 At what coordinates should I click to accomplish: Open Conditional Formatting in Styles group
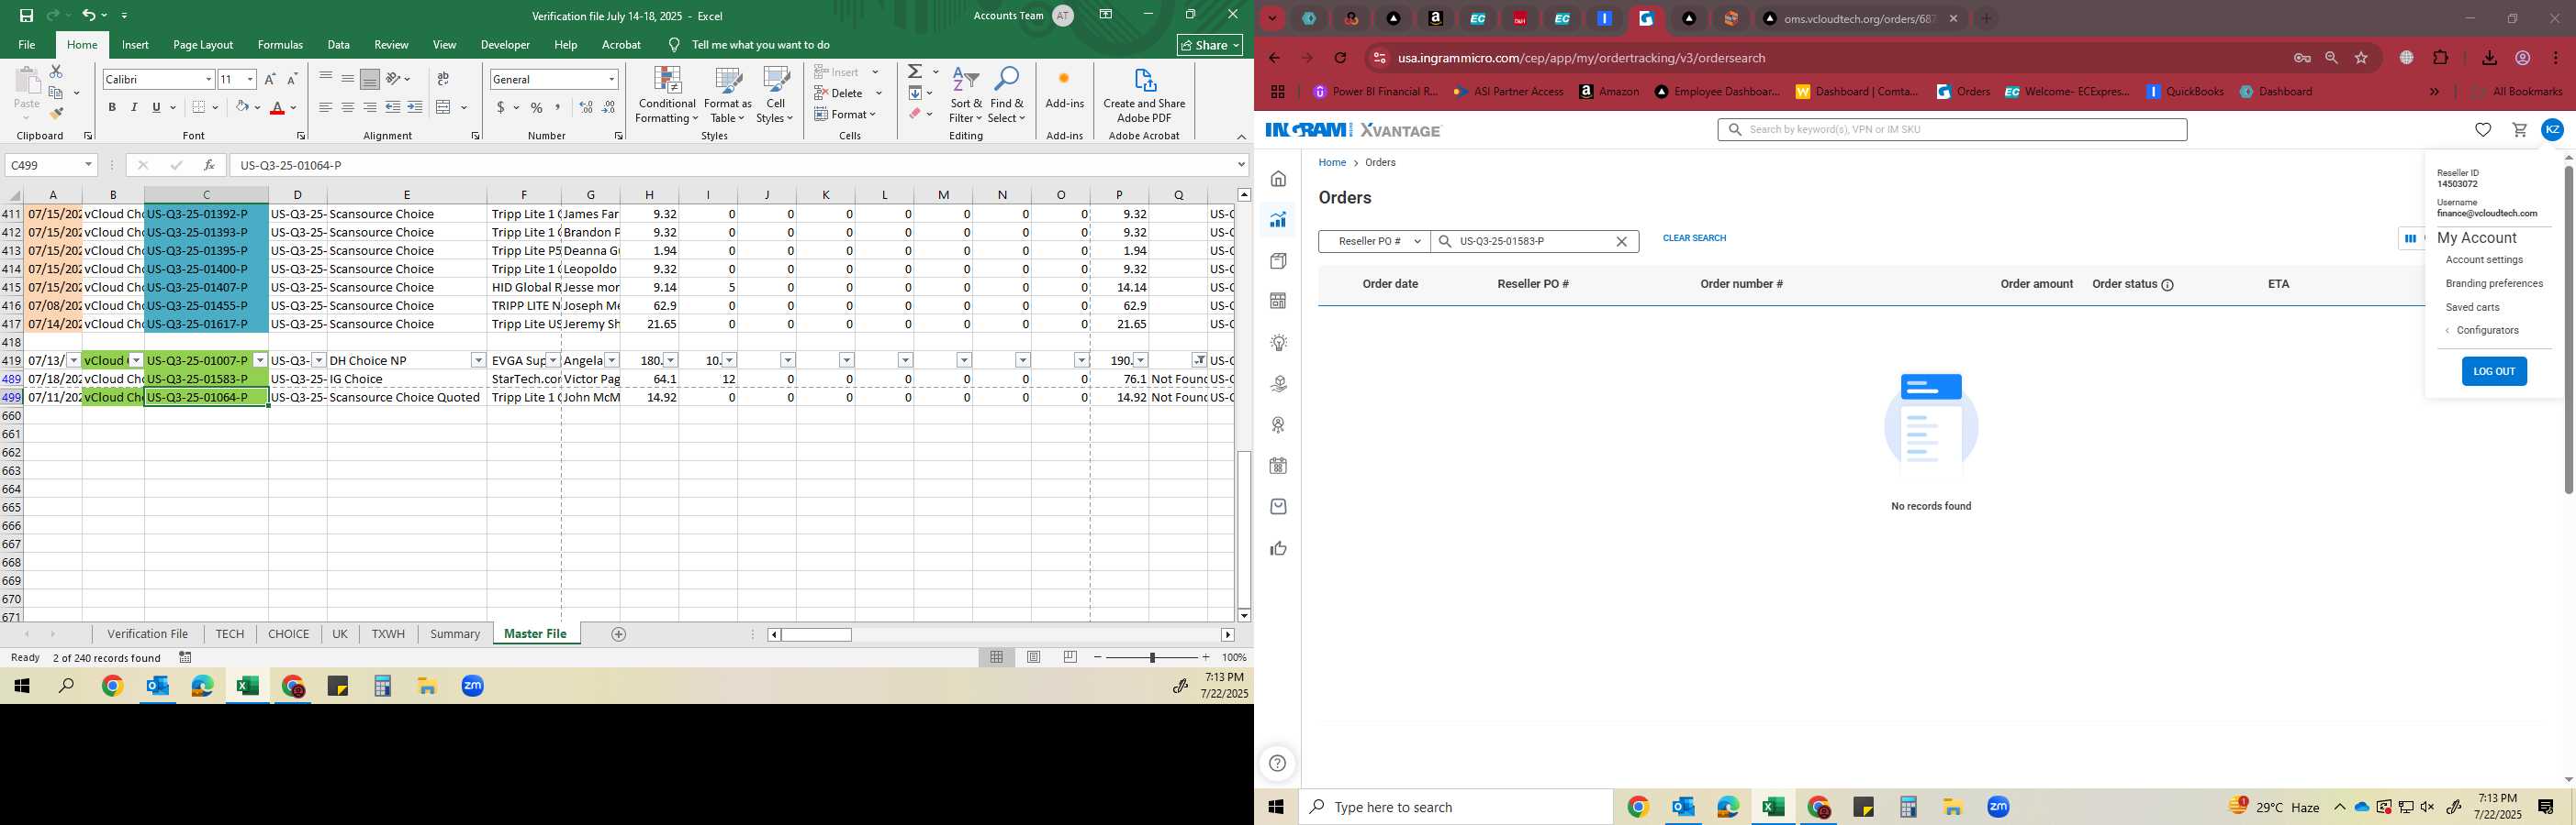tap(667, 96)
